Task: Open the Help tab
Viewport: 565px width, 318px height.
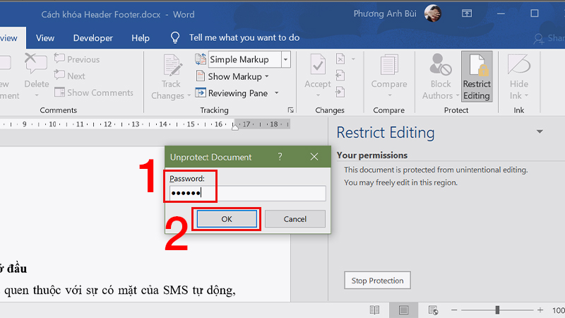Action: coord(141,38)
